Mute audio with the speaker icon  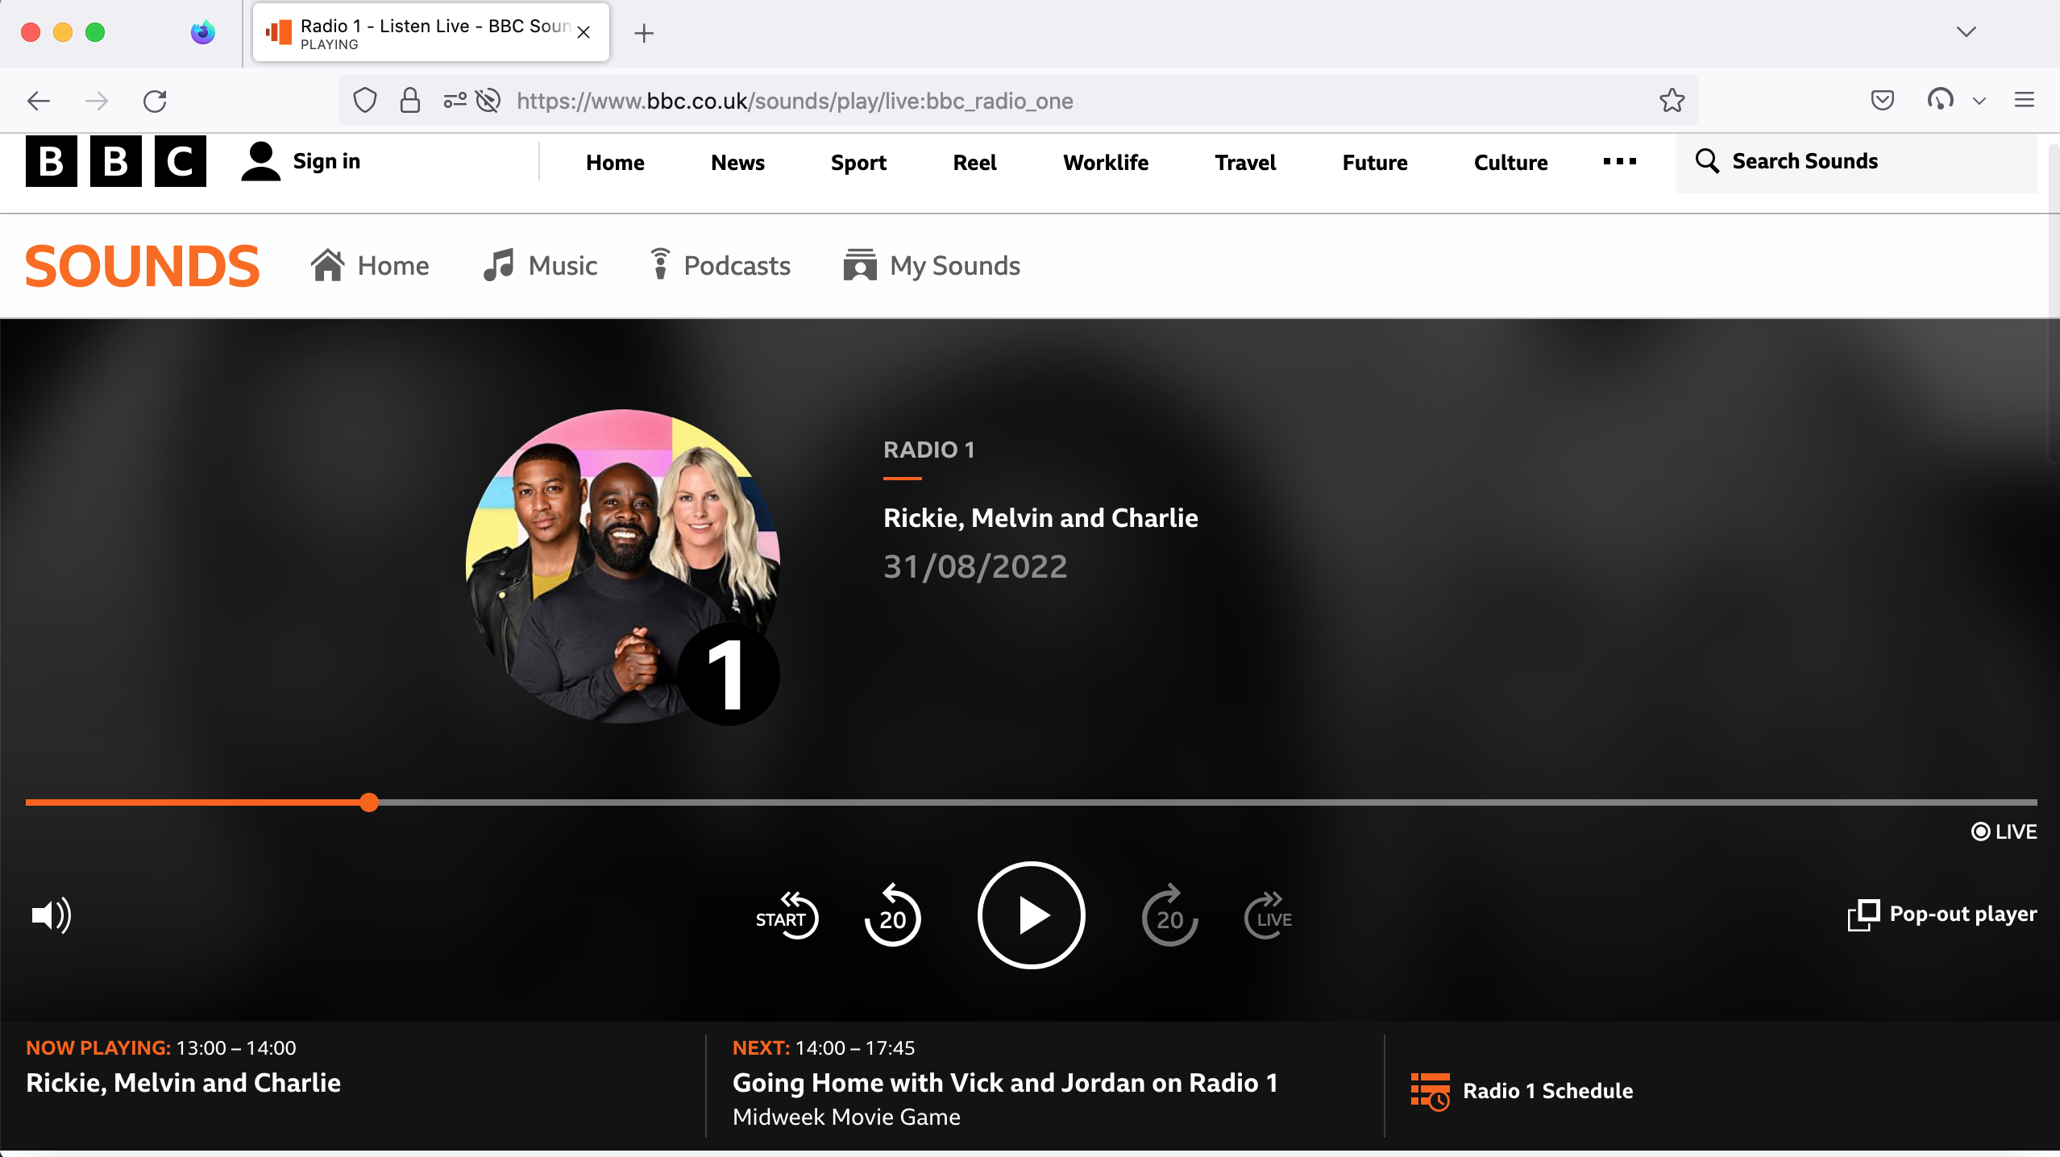51,916
